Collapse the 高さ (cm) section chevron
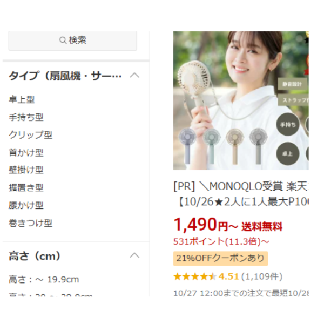This screenshot has width=324, height=324. (x=134, y=255)
